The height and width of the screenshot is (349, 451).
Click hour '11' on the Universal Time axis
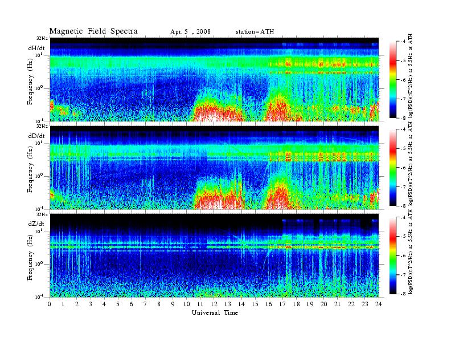pyautogui.click(x=200, y=304)
